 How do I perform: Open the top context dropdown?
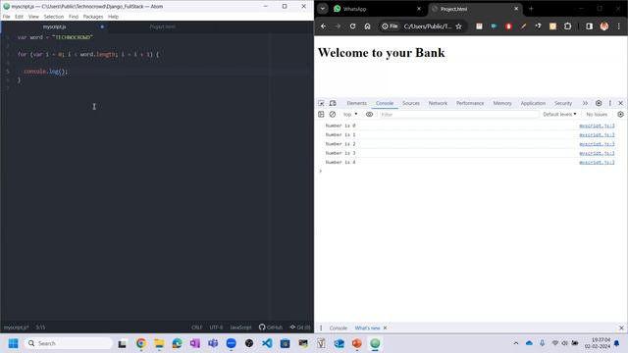tap(350, 115)
